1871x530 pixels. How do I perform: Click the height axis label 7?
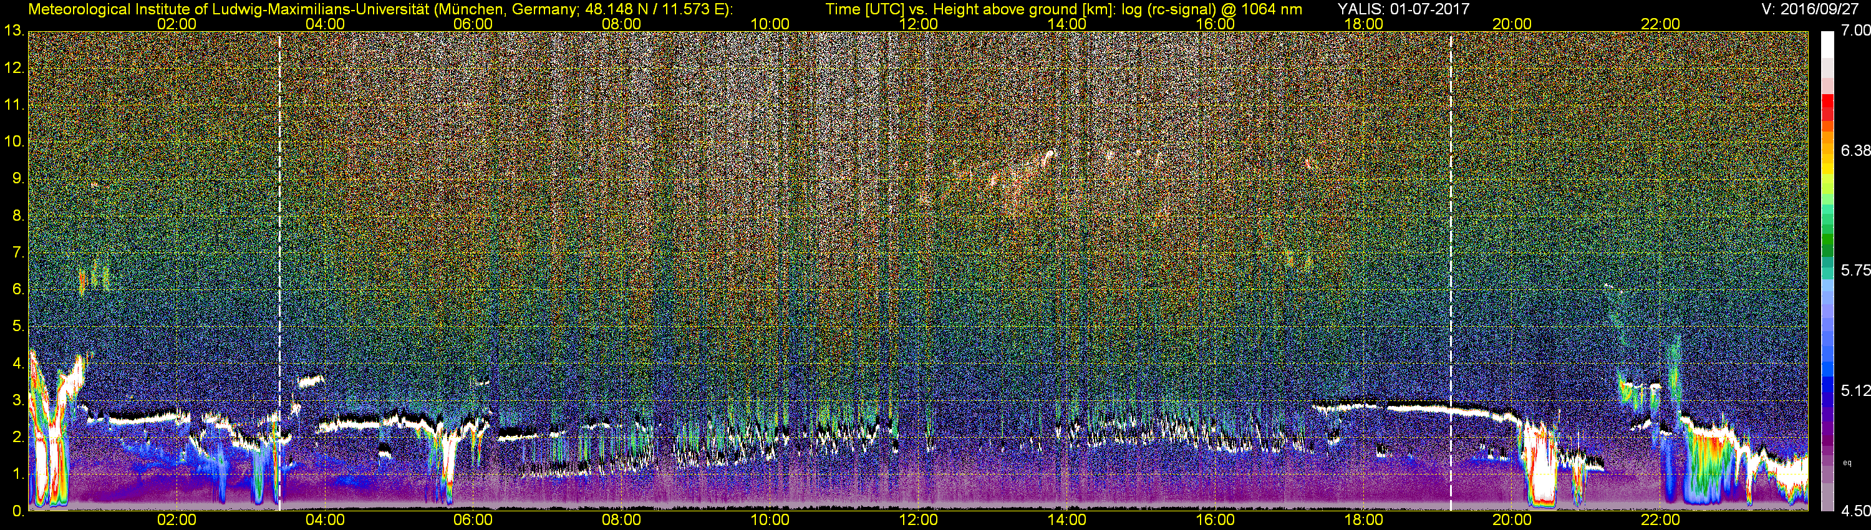[18, 253]
